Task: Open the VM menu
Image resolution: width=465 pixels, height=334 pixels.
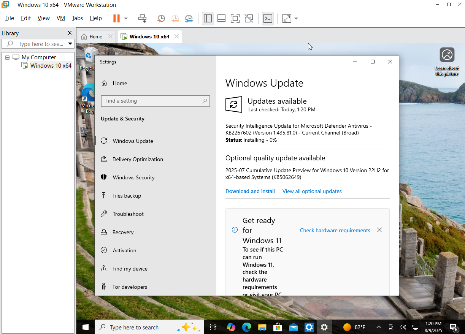Action: coord(61,18)
